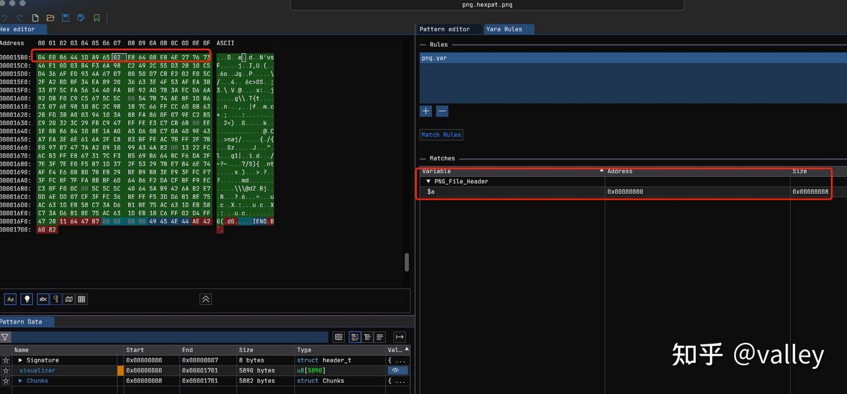Save the file with the floppy disk icon
The width and height of the screenshot is (847, 394).
[x=65, y=17]
